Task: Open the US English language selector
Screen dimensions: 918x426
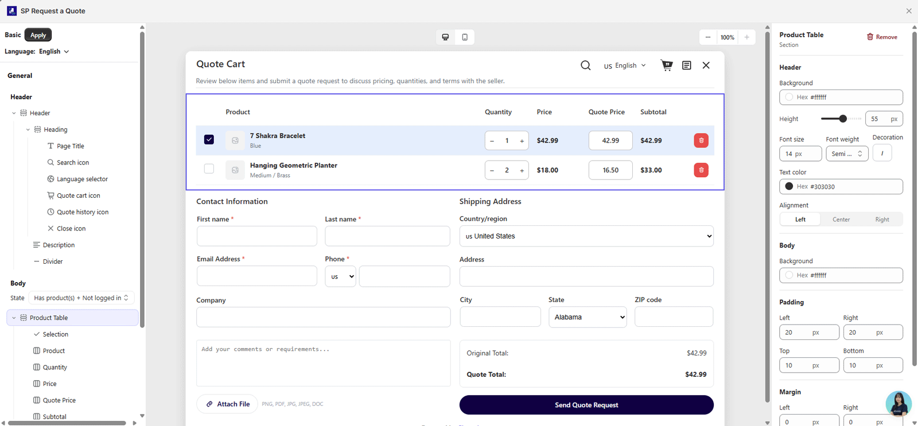Action: tap(624, 65)
